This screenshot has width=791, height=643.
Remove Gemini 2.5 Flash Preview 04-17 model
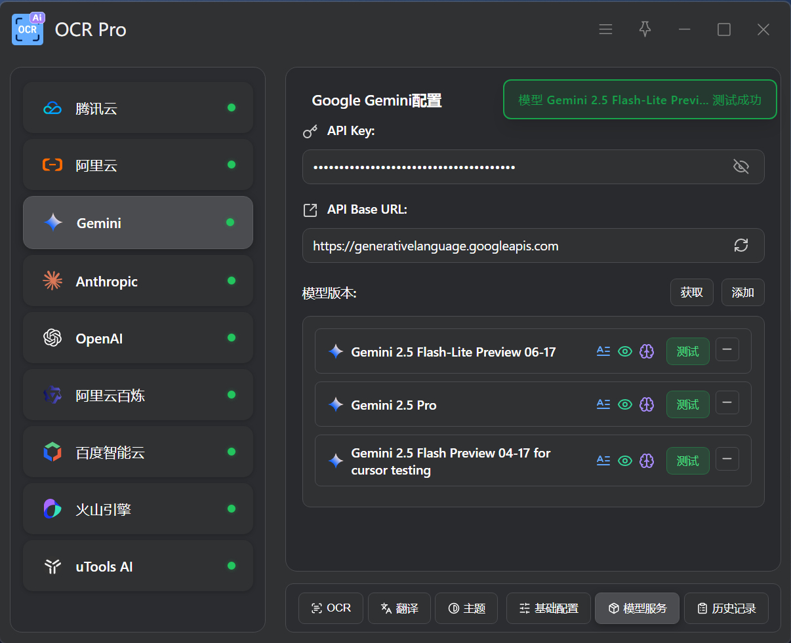click(727, 459)
